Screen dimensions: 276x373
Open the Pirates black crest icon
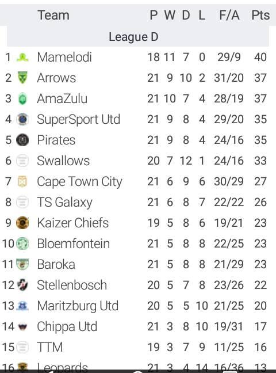click(22, 140)
